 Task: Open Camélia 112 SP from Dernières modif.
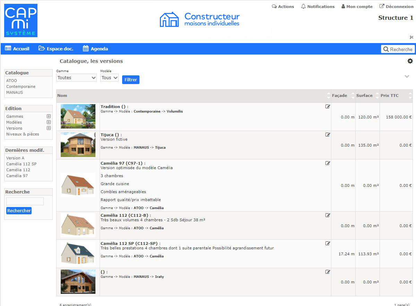(22, 164)
